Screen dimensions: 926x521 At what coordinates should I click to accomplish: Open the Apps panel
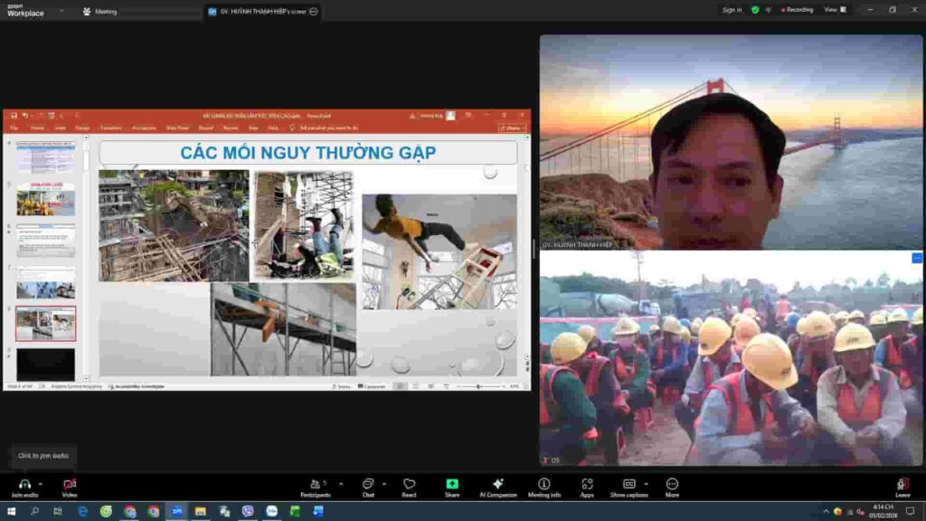tap(587, 485)
